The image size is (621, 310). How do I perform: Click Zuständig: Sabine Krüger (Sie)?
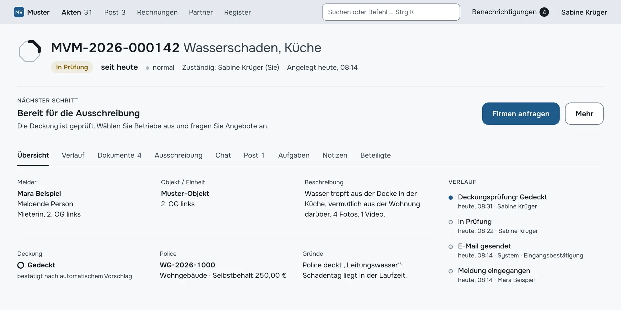[x=231, y=67]
